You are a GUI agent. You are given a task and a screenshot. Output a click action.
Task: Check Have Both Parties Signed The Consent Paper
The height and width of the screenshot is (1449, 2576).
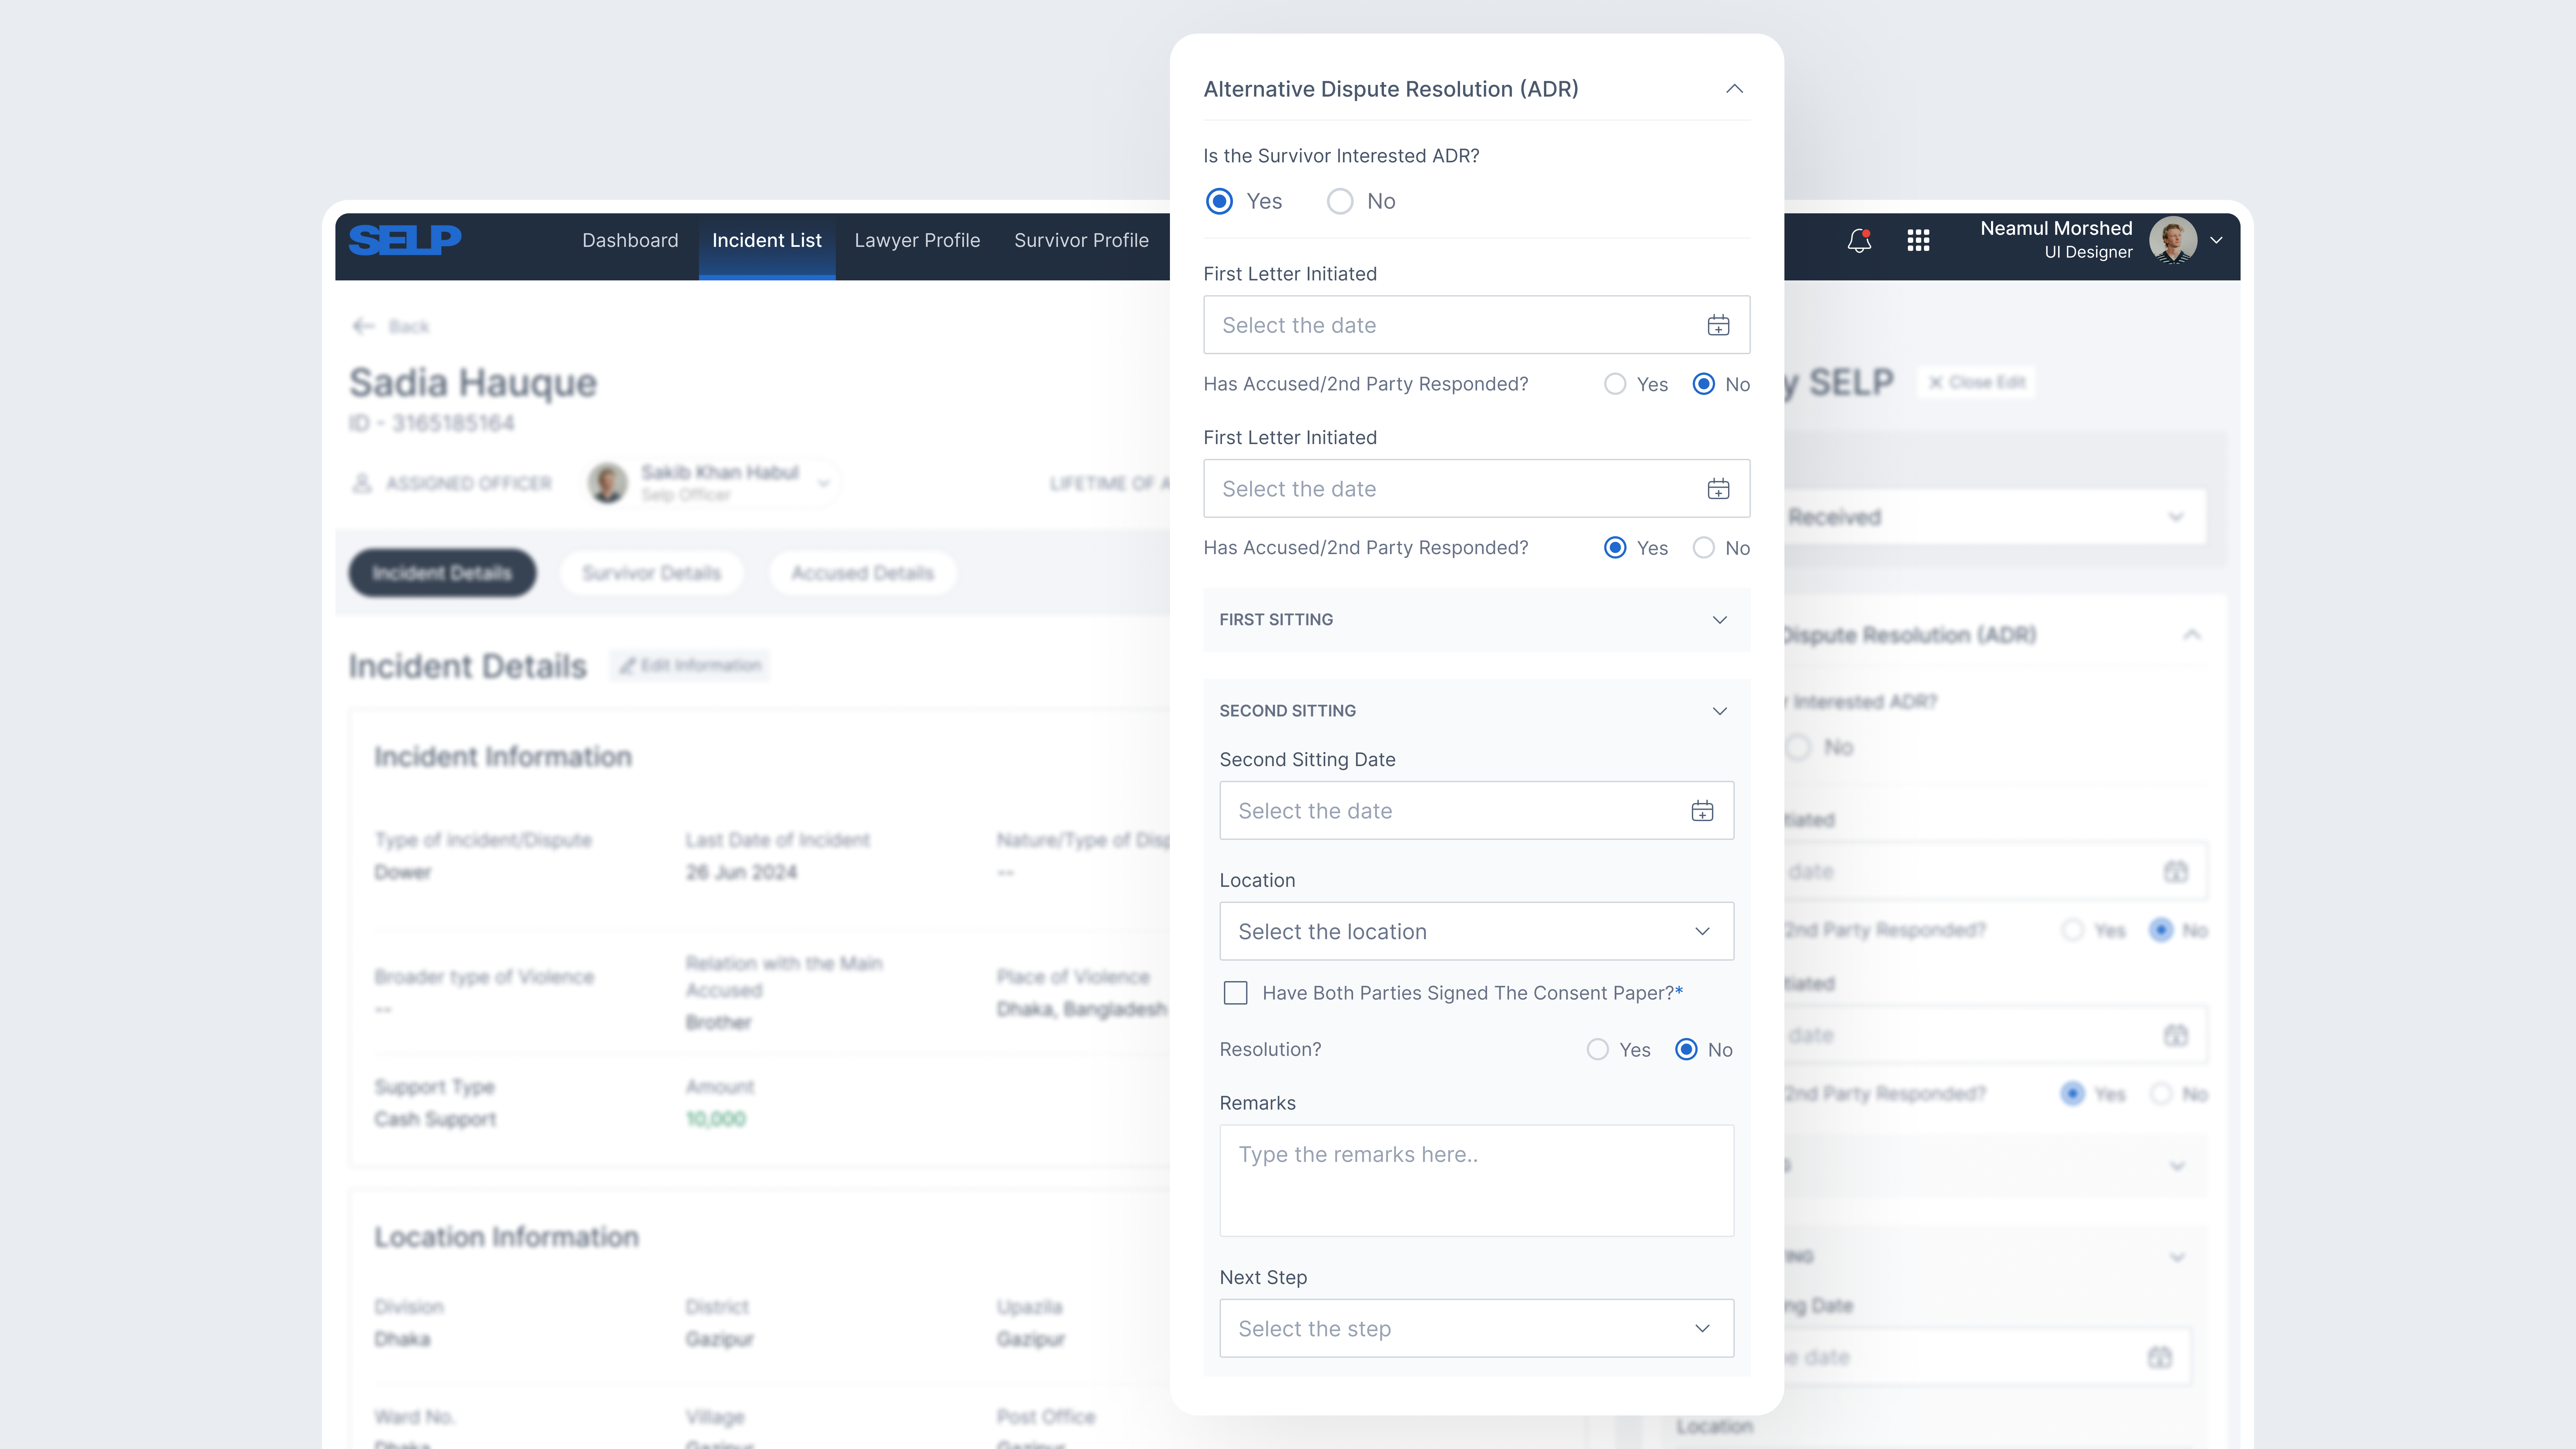coord(1235,993)
